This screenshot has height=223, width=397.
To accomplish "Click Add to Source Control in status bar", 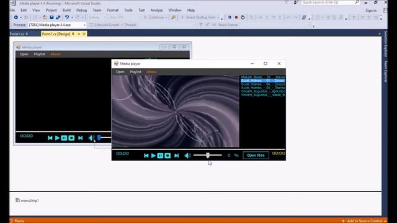I will 365,221.
